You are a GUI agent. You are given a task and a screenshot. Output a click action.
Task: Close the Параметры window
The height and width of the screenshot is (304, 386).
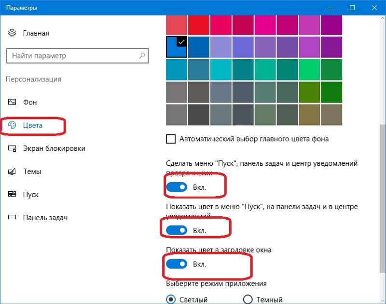coord(374,8)
